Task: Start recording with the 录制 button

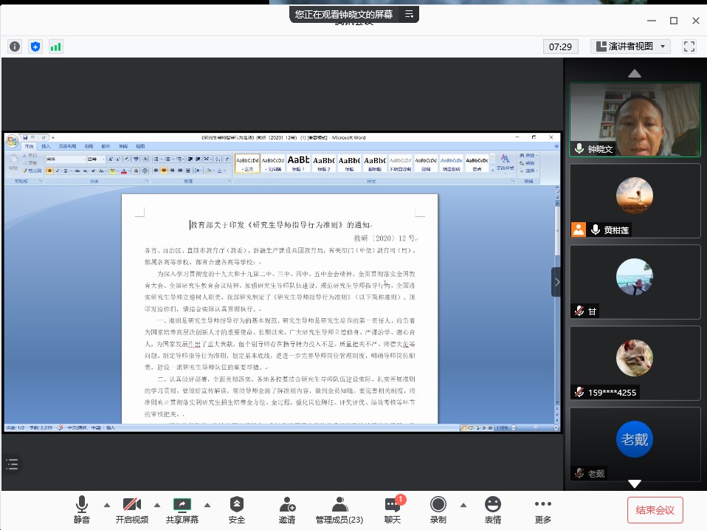Action: [x=438, y=509]
